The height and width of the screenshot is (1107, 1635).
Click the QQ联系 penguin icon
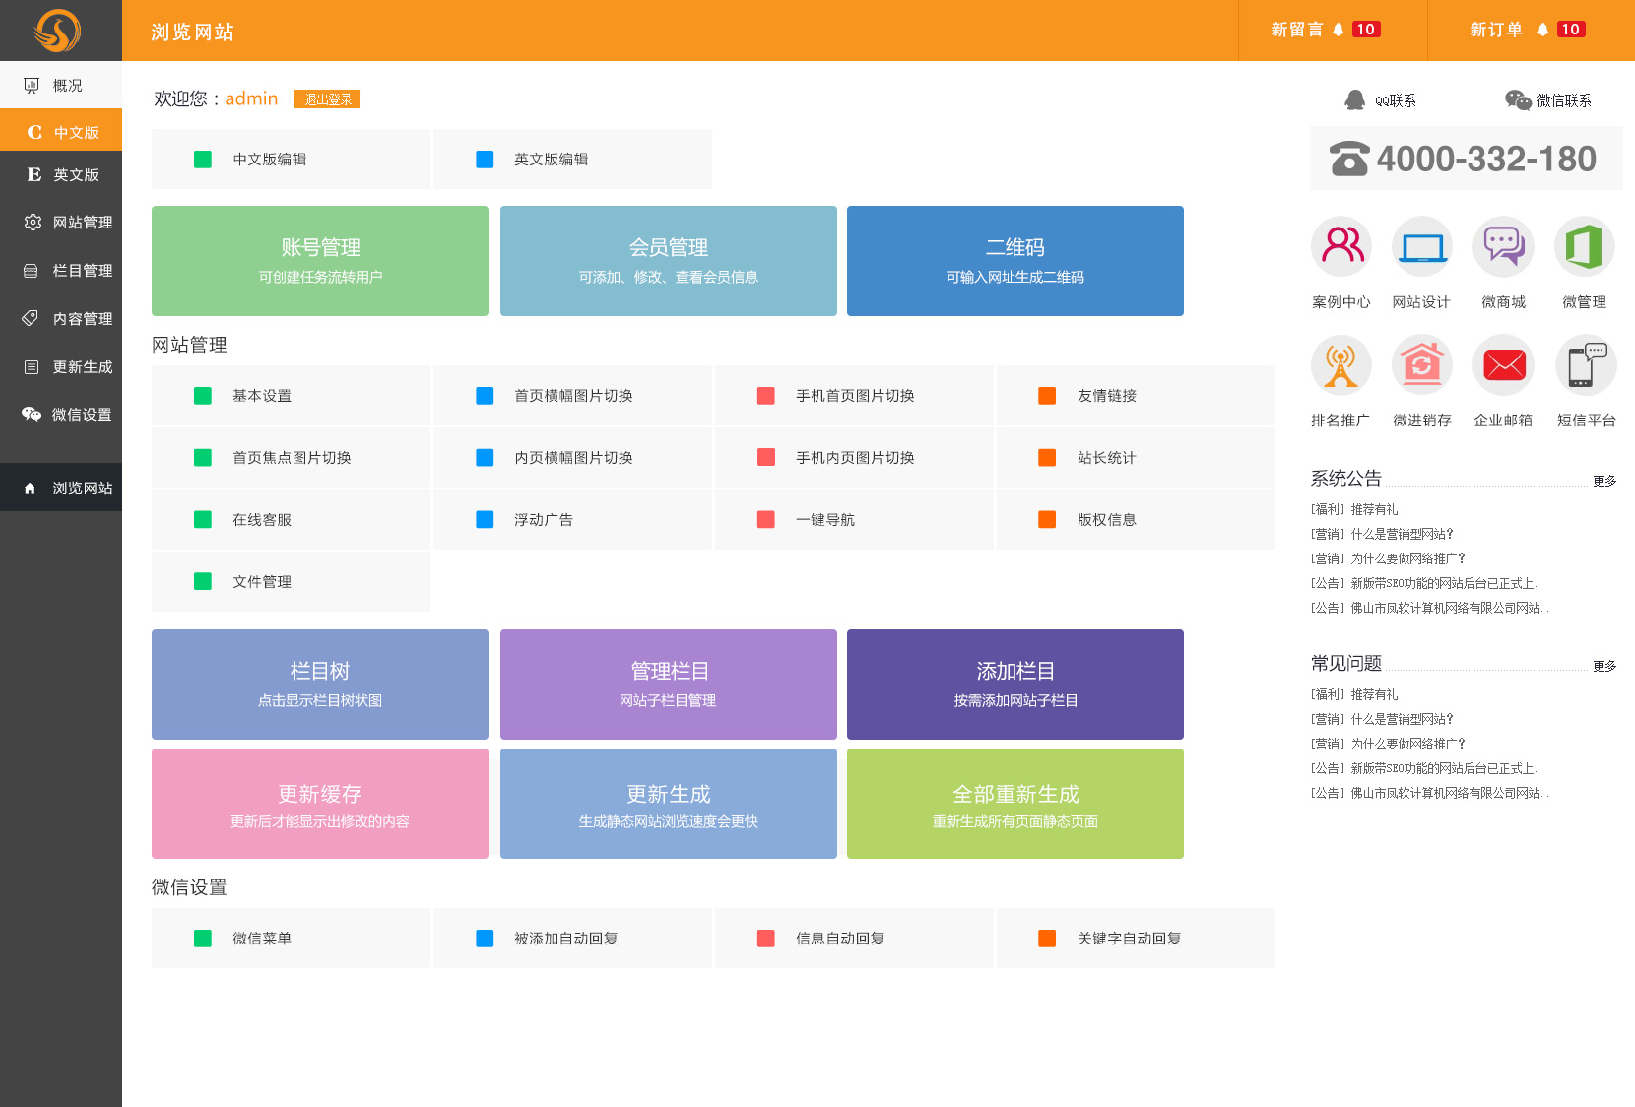pos(1355,100)
